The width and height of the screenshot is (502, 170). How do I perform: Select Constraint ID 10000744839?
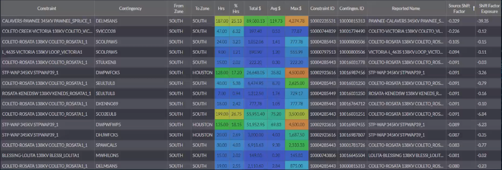(323, 31)
